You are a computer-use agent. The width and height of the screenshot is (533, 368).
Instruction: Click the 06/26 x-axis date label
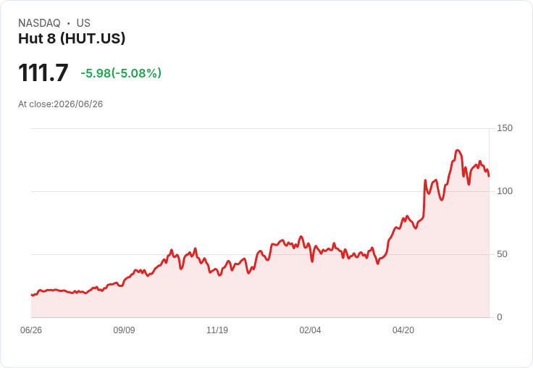click(31, 330)
